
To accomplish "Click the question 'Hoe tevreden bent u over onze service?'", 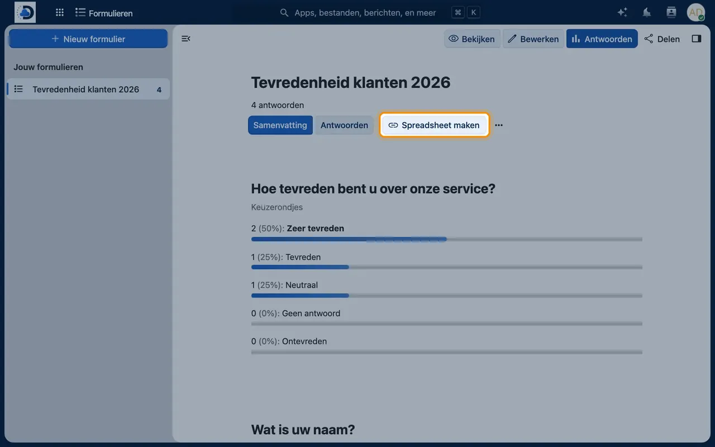I will tap(373, 189).
